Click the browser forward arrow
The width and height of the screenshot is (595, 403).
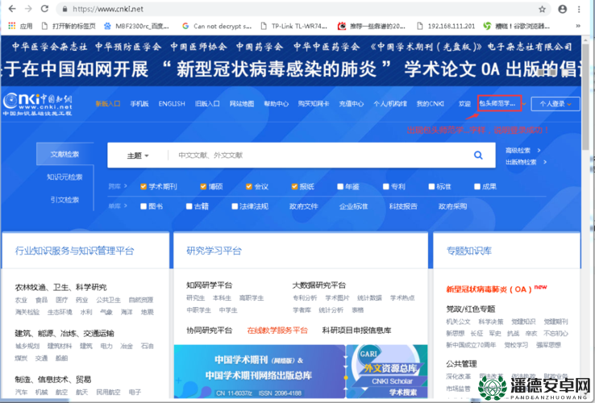click(28, 9)
